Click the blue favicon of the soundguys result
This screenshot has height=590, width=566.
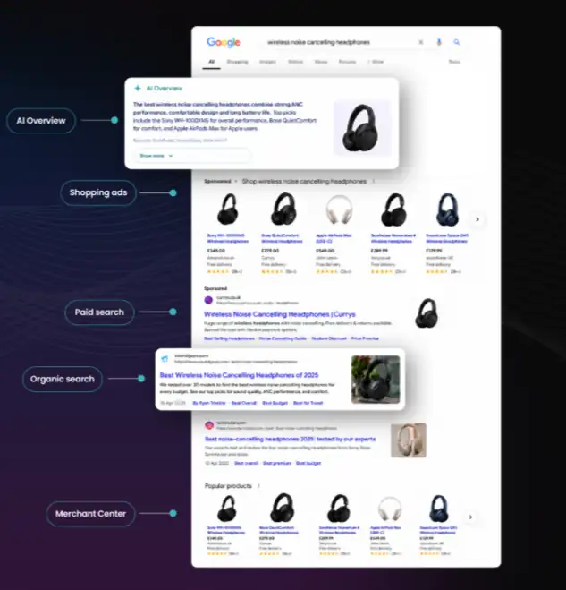(165, 359)
